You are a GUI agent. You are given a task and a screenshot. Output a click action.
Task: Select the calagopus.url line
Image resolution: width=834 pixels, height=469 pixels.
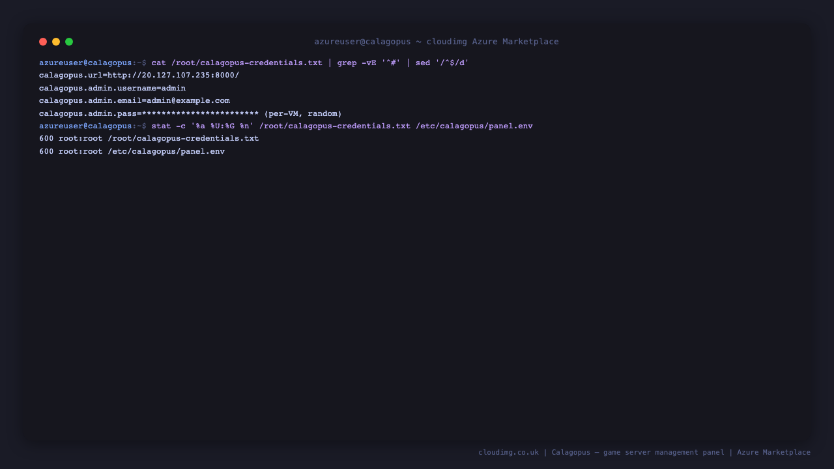click(x=139, y=76)
